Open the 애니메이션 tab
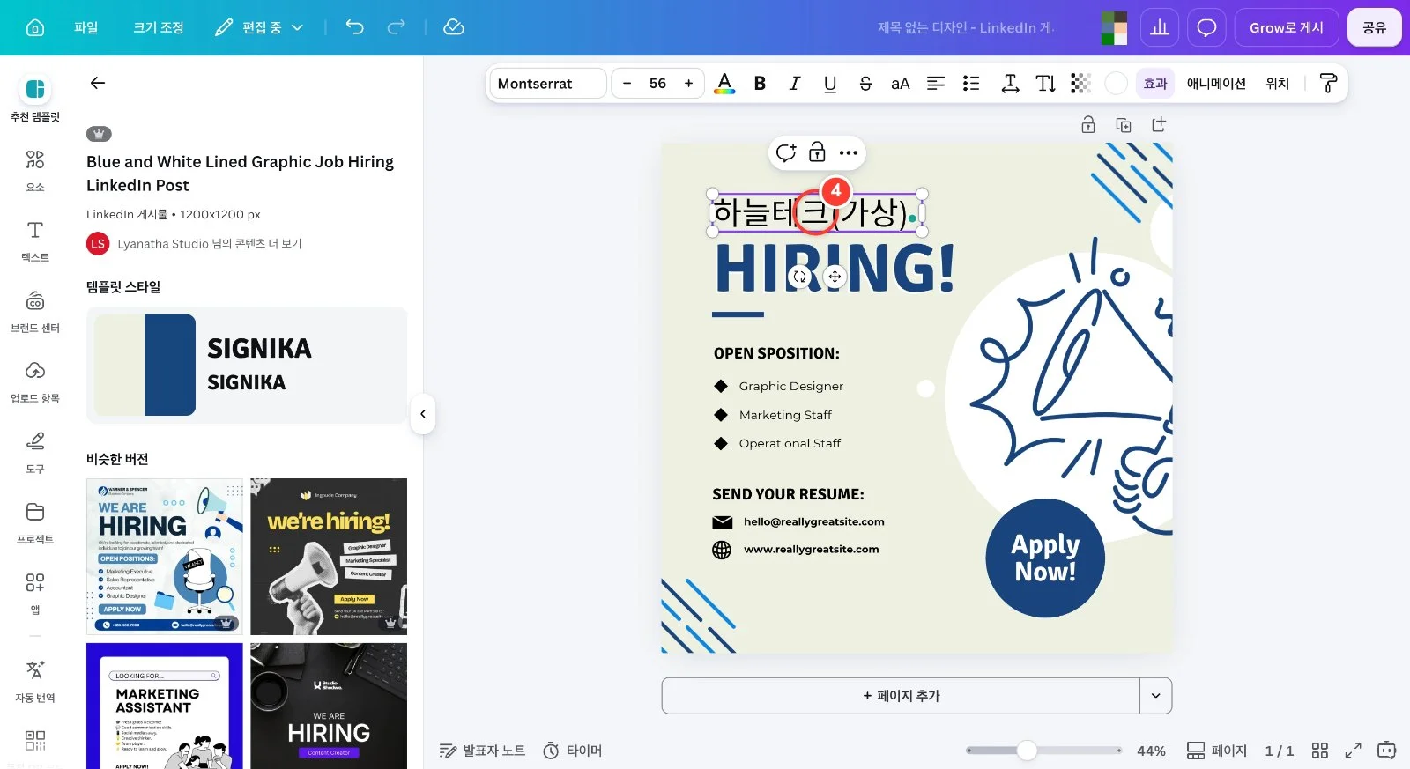 pyautogui.click(x=1216, y=84)
